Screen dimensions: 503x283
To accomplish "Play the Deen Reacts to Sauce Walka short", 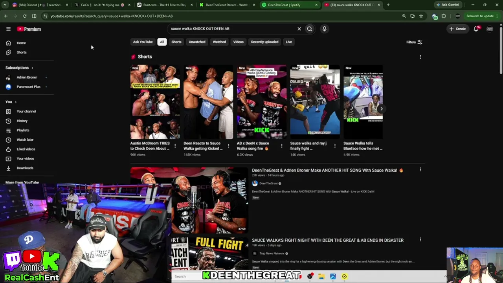I will click(208, 102).
